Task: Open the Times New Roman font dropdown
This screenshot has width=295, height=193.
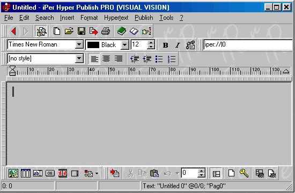Action: [x=79, y=44]
